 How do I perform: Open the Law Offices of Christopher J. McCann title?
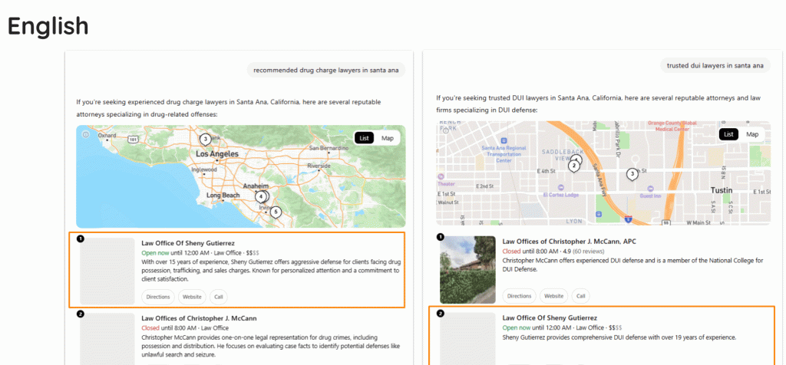[x=199, y=318]
